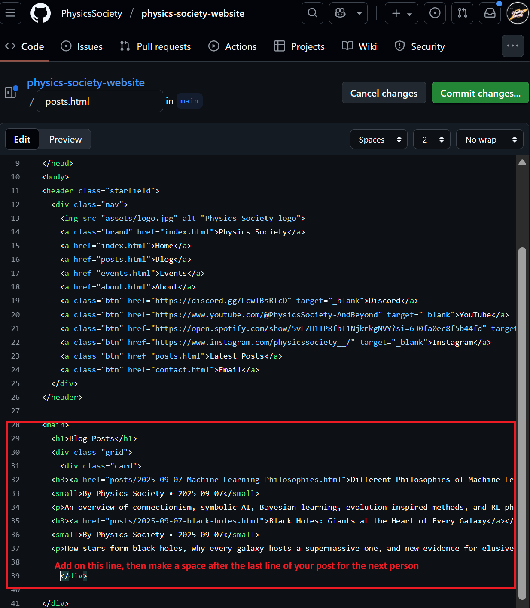The width and height of the screenshot is (530, 608).
Task: Open the Spaces indent mode dropdown
Action: coord(378,140)
